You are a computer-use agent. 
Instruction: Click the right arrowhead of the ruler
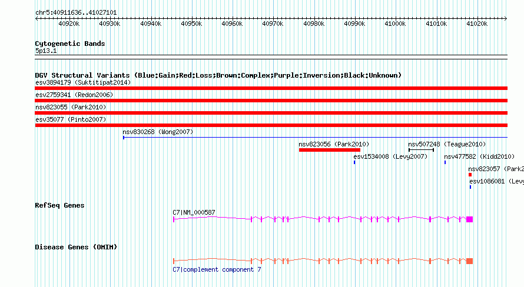pyautogui.click(x=506, y=18)
